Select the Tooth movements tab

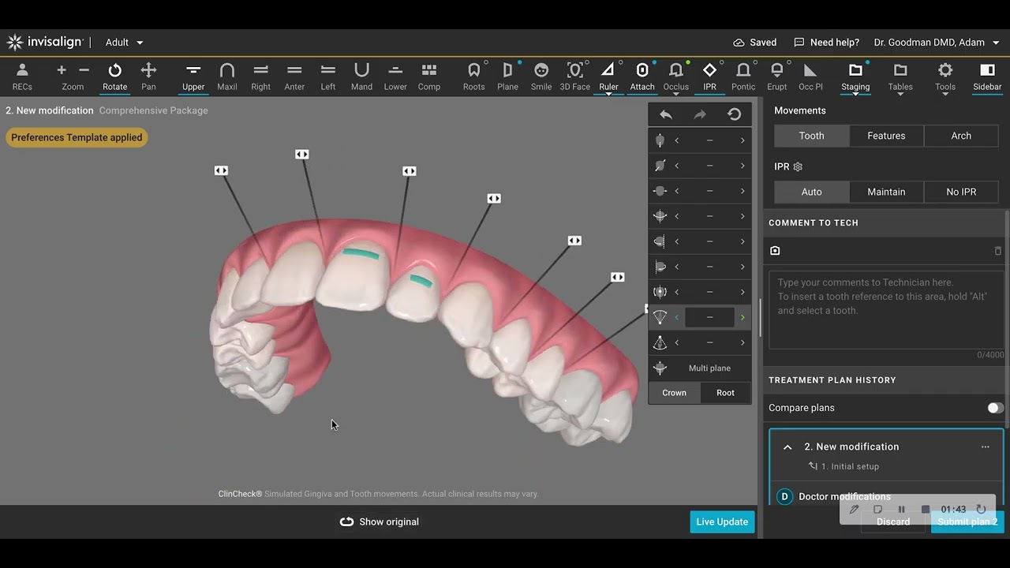[x=811, y=136]
